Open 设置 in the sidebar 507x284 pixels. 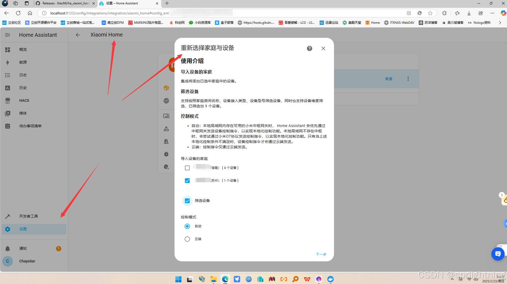click(34, 229)
